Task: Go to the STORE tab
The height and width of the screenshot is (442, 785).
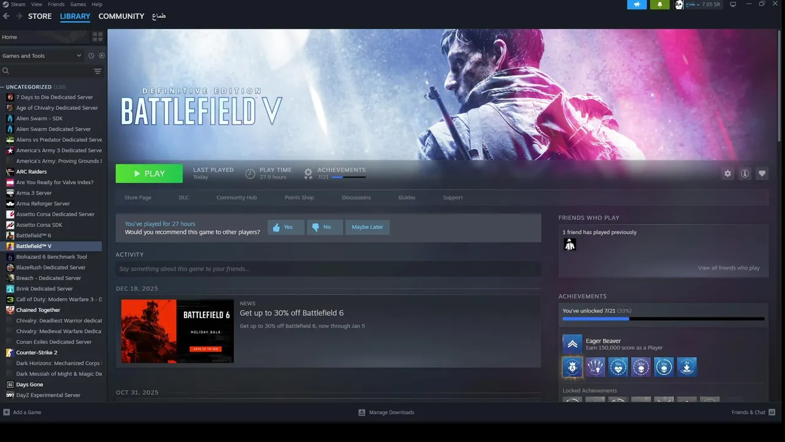Action: pyautogui.click(x=40, y=16)
